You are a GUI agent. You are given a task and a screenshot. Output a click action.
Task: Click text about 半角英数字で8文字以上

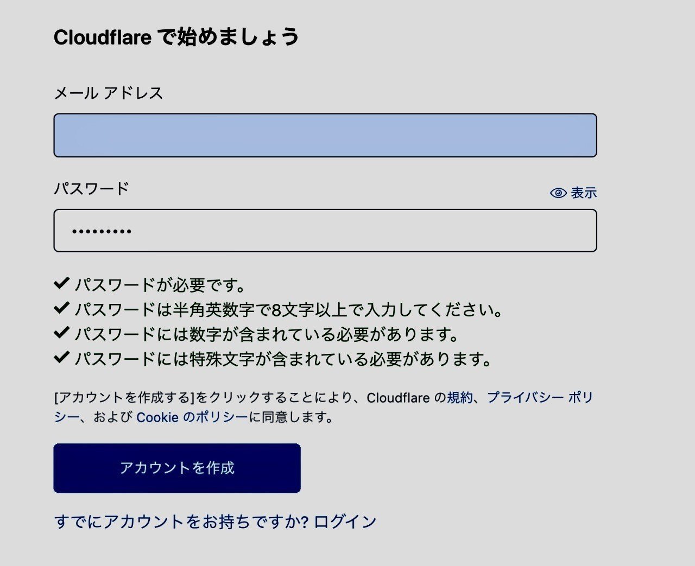[x=289, y=309]
